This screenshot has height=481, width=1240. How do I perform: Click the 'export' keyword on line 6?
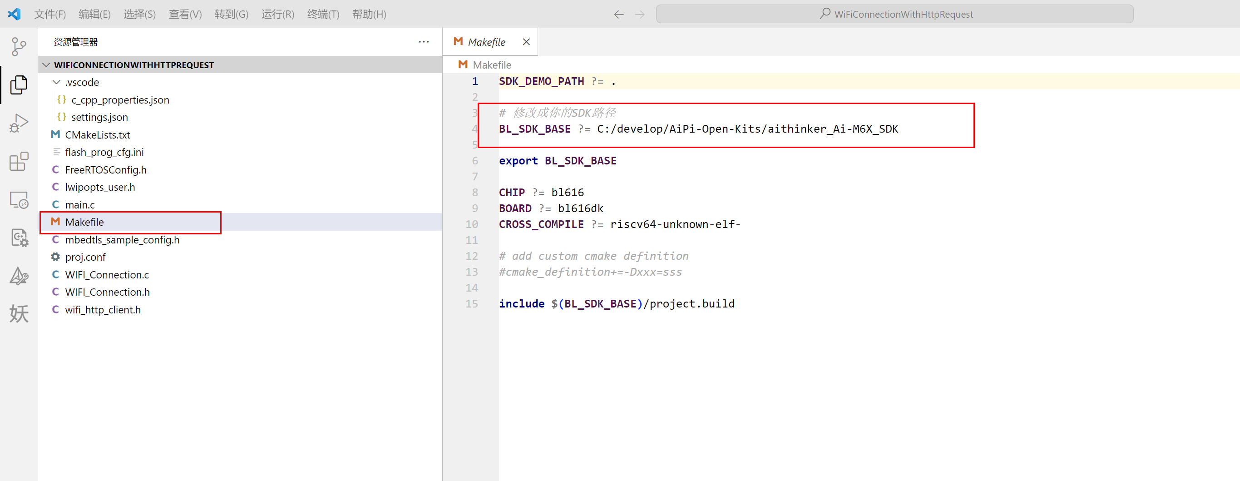[518, 161]
